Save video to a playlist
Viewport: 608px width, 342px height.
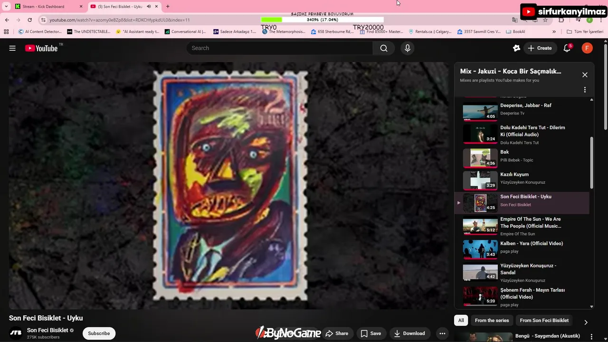[x=370, y=333]
